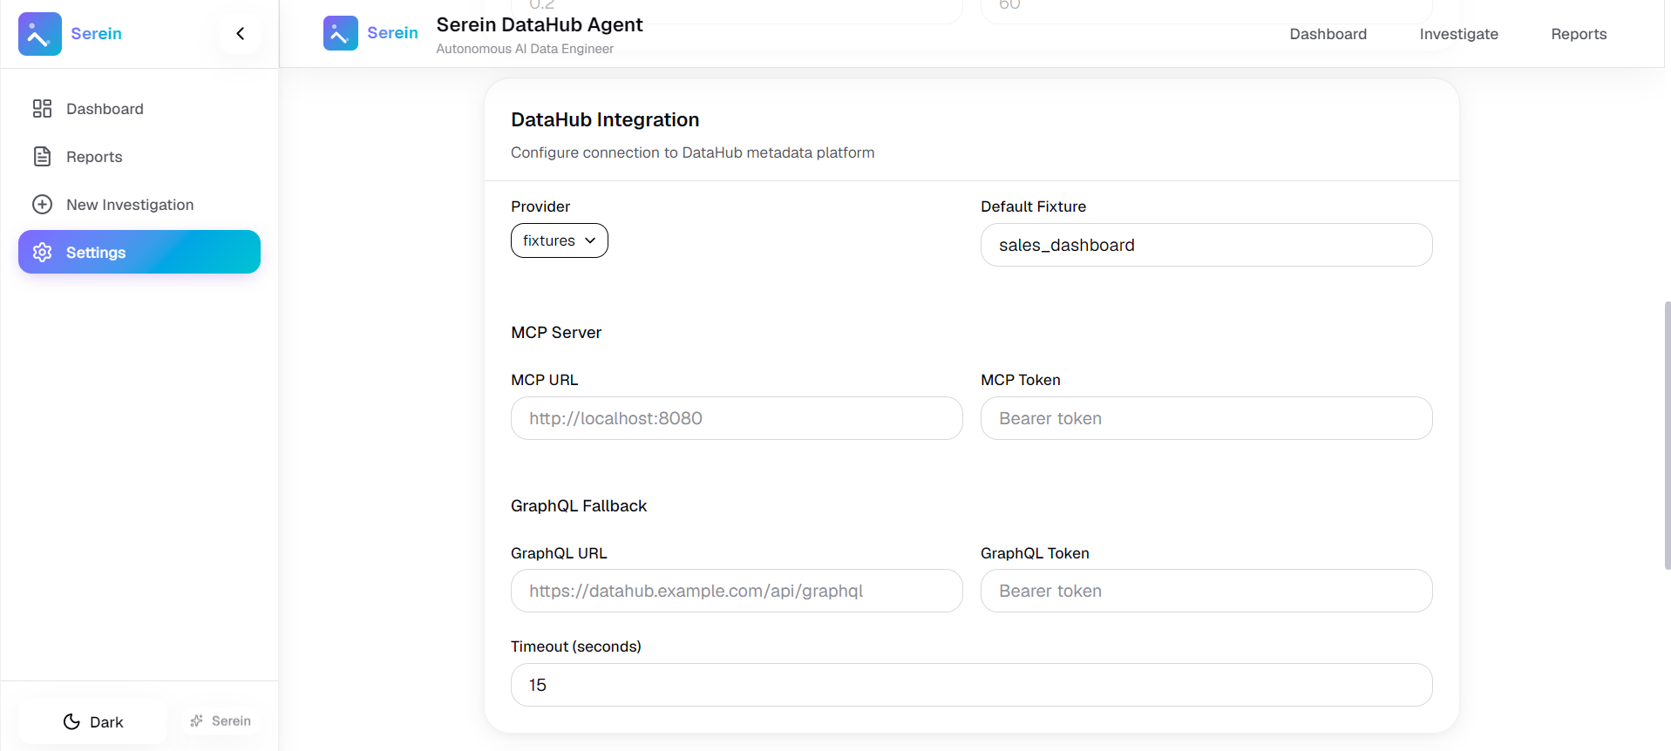Open the Dashboard page from the sidebar
Screen dimensions: 1671x751
[139, 109]
